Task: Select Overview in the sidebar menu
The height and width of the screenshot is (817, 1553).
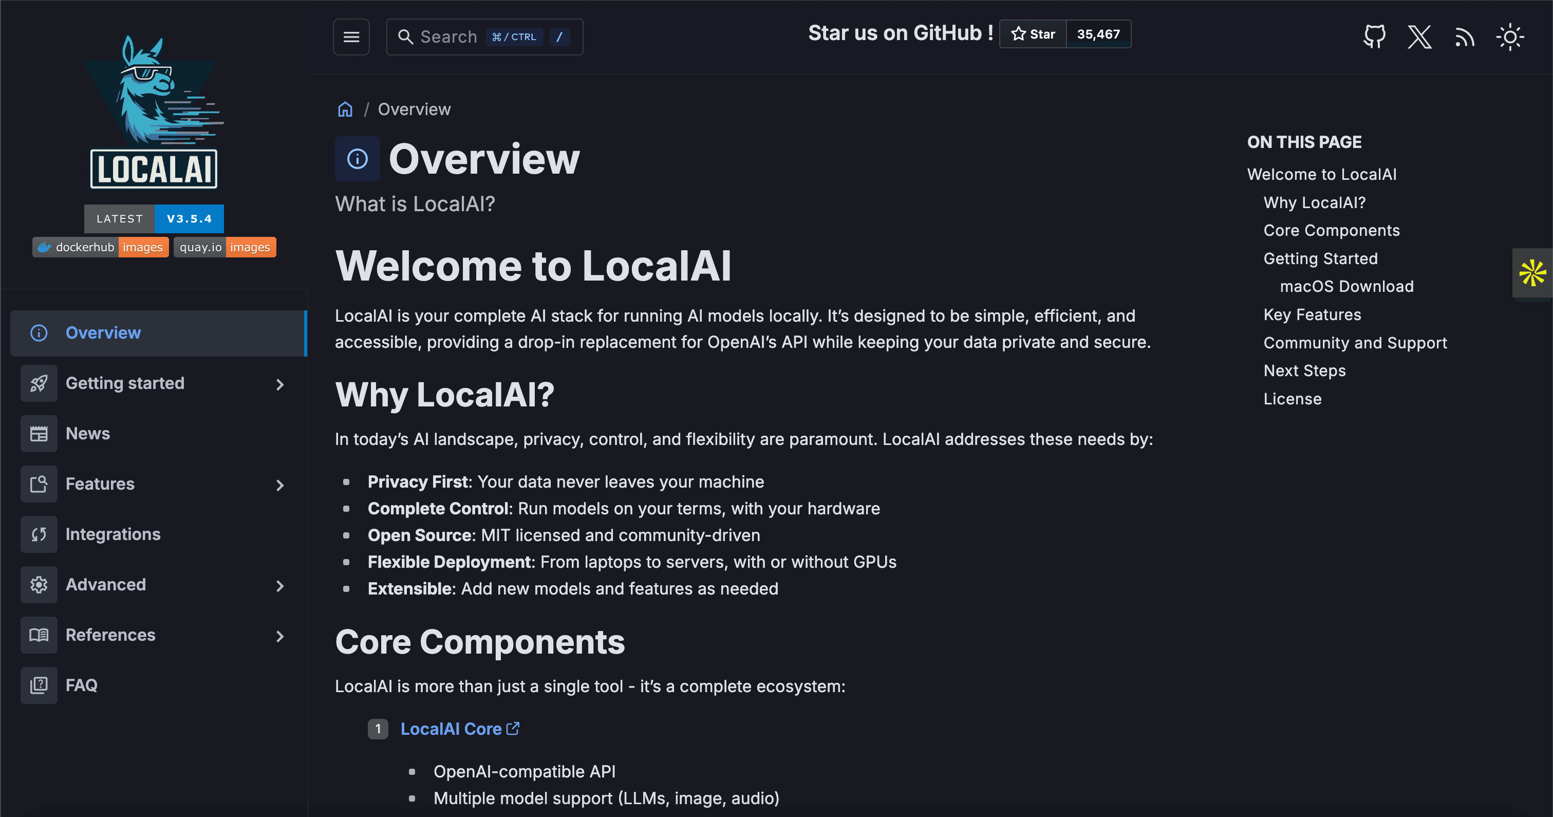Action: [x=159, y=333]
